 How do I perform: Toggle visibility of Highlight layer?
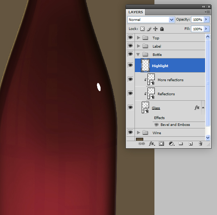[130, 65]
